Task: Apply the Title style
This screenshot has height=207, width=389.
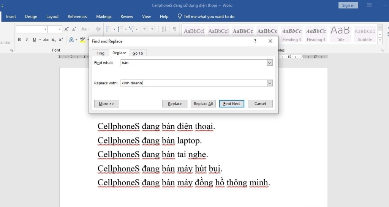Action: (x=340, y=34)
